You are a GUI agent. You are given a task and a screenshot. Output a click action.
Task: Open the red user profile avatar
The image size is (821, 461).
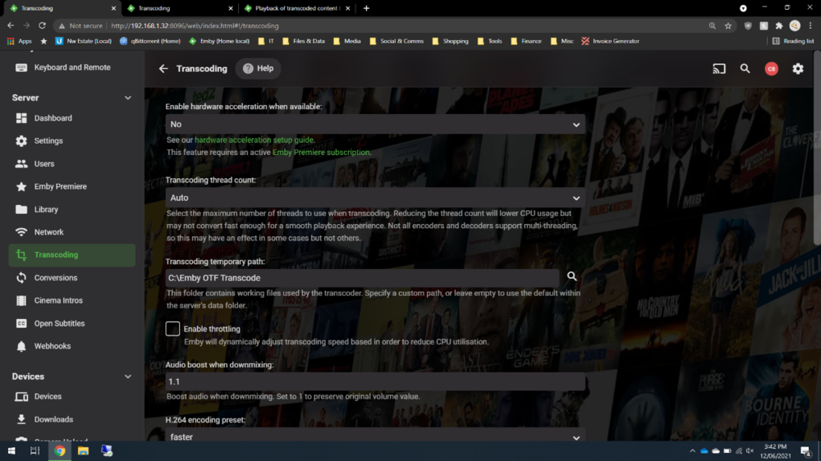(x=771, y=69)
